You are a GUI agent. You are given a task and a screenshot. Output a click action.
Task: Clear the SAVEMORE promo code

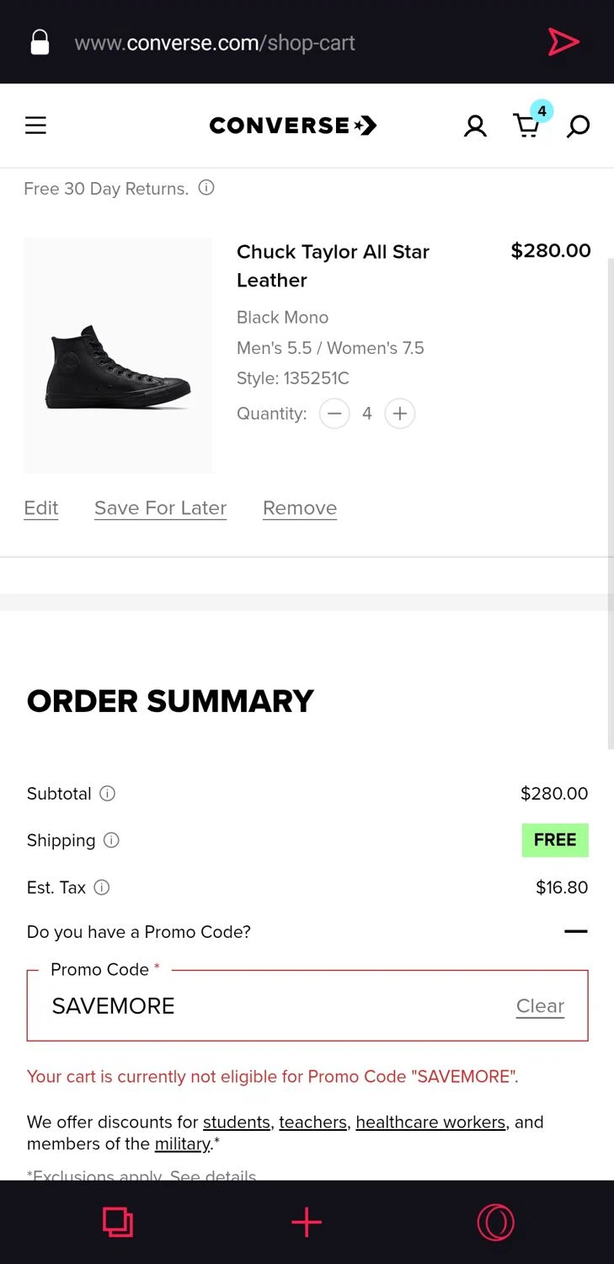(540, 1006)
